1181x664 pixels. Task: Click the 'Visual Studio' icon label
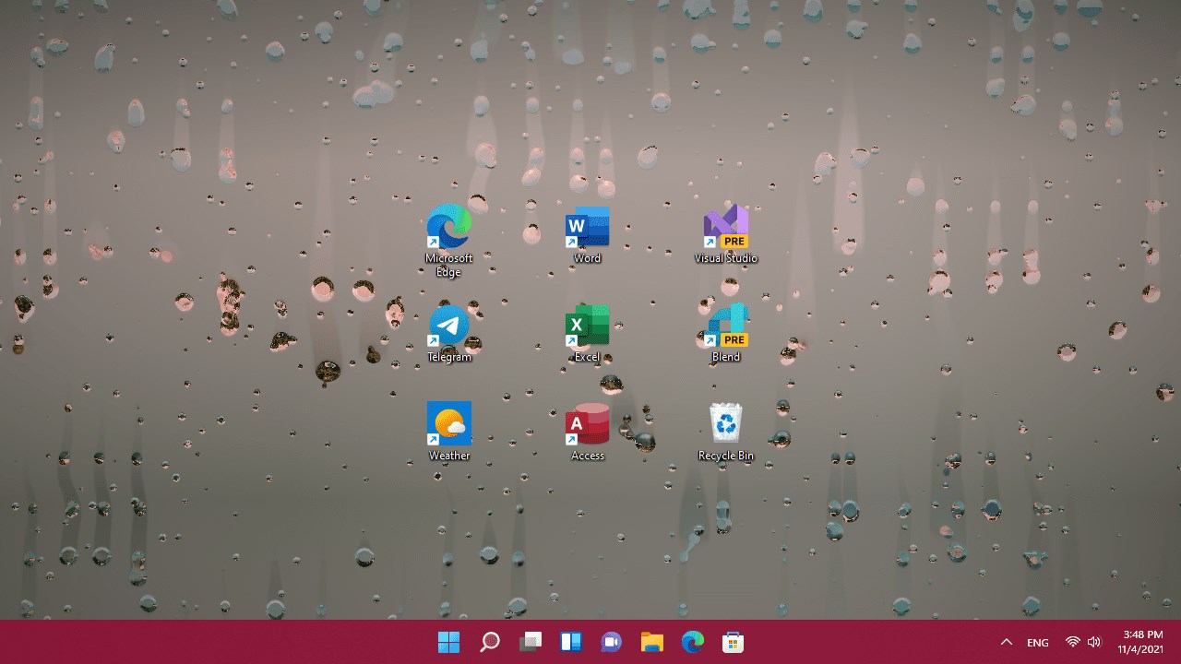(726, 258)
